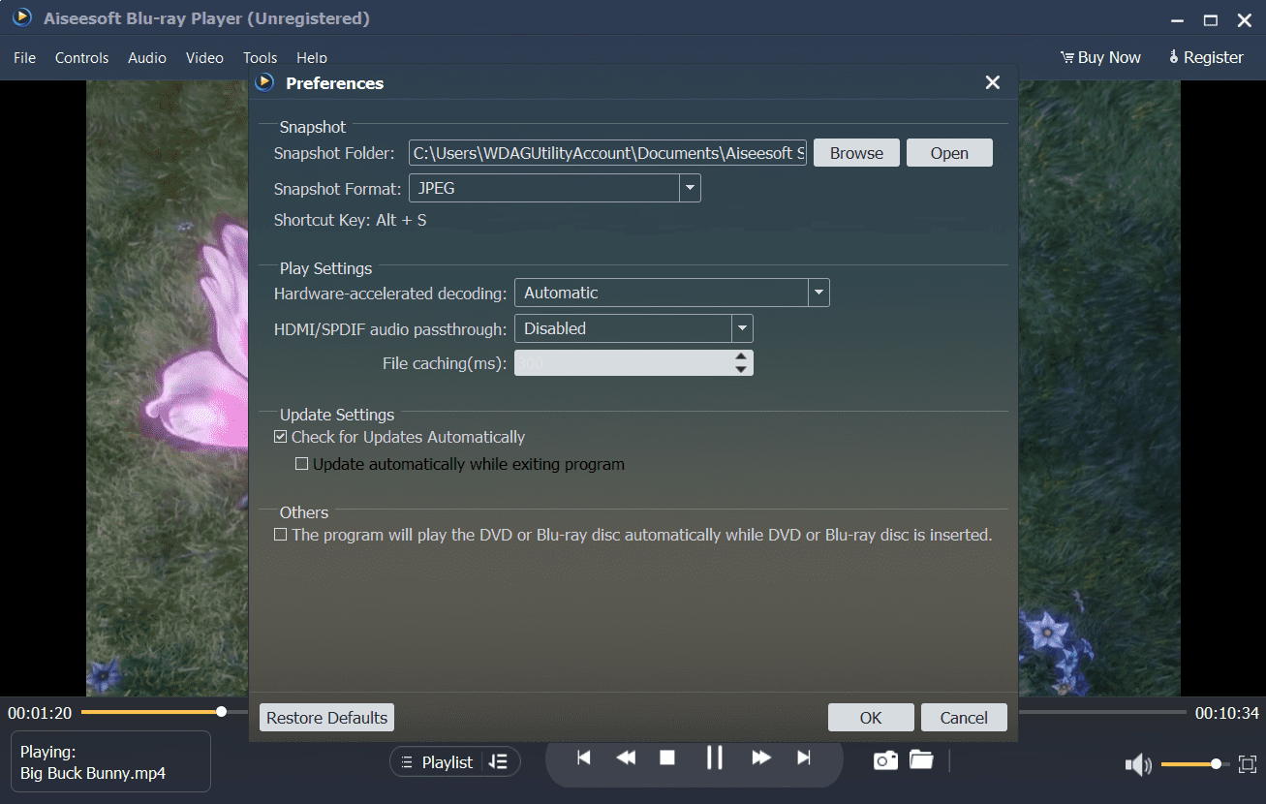Image resolution: width=1266 pixels, height=804 pixels.
Task: Take a snapshot with the camera icon
Action: click(x=885, y=760)
